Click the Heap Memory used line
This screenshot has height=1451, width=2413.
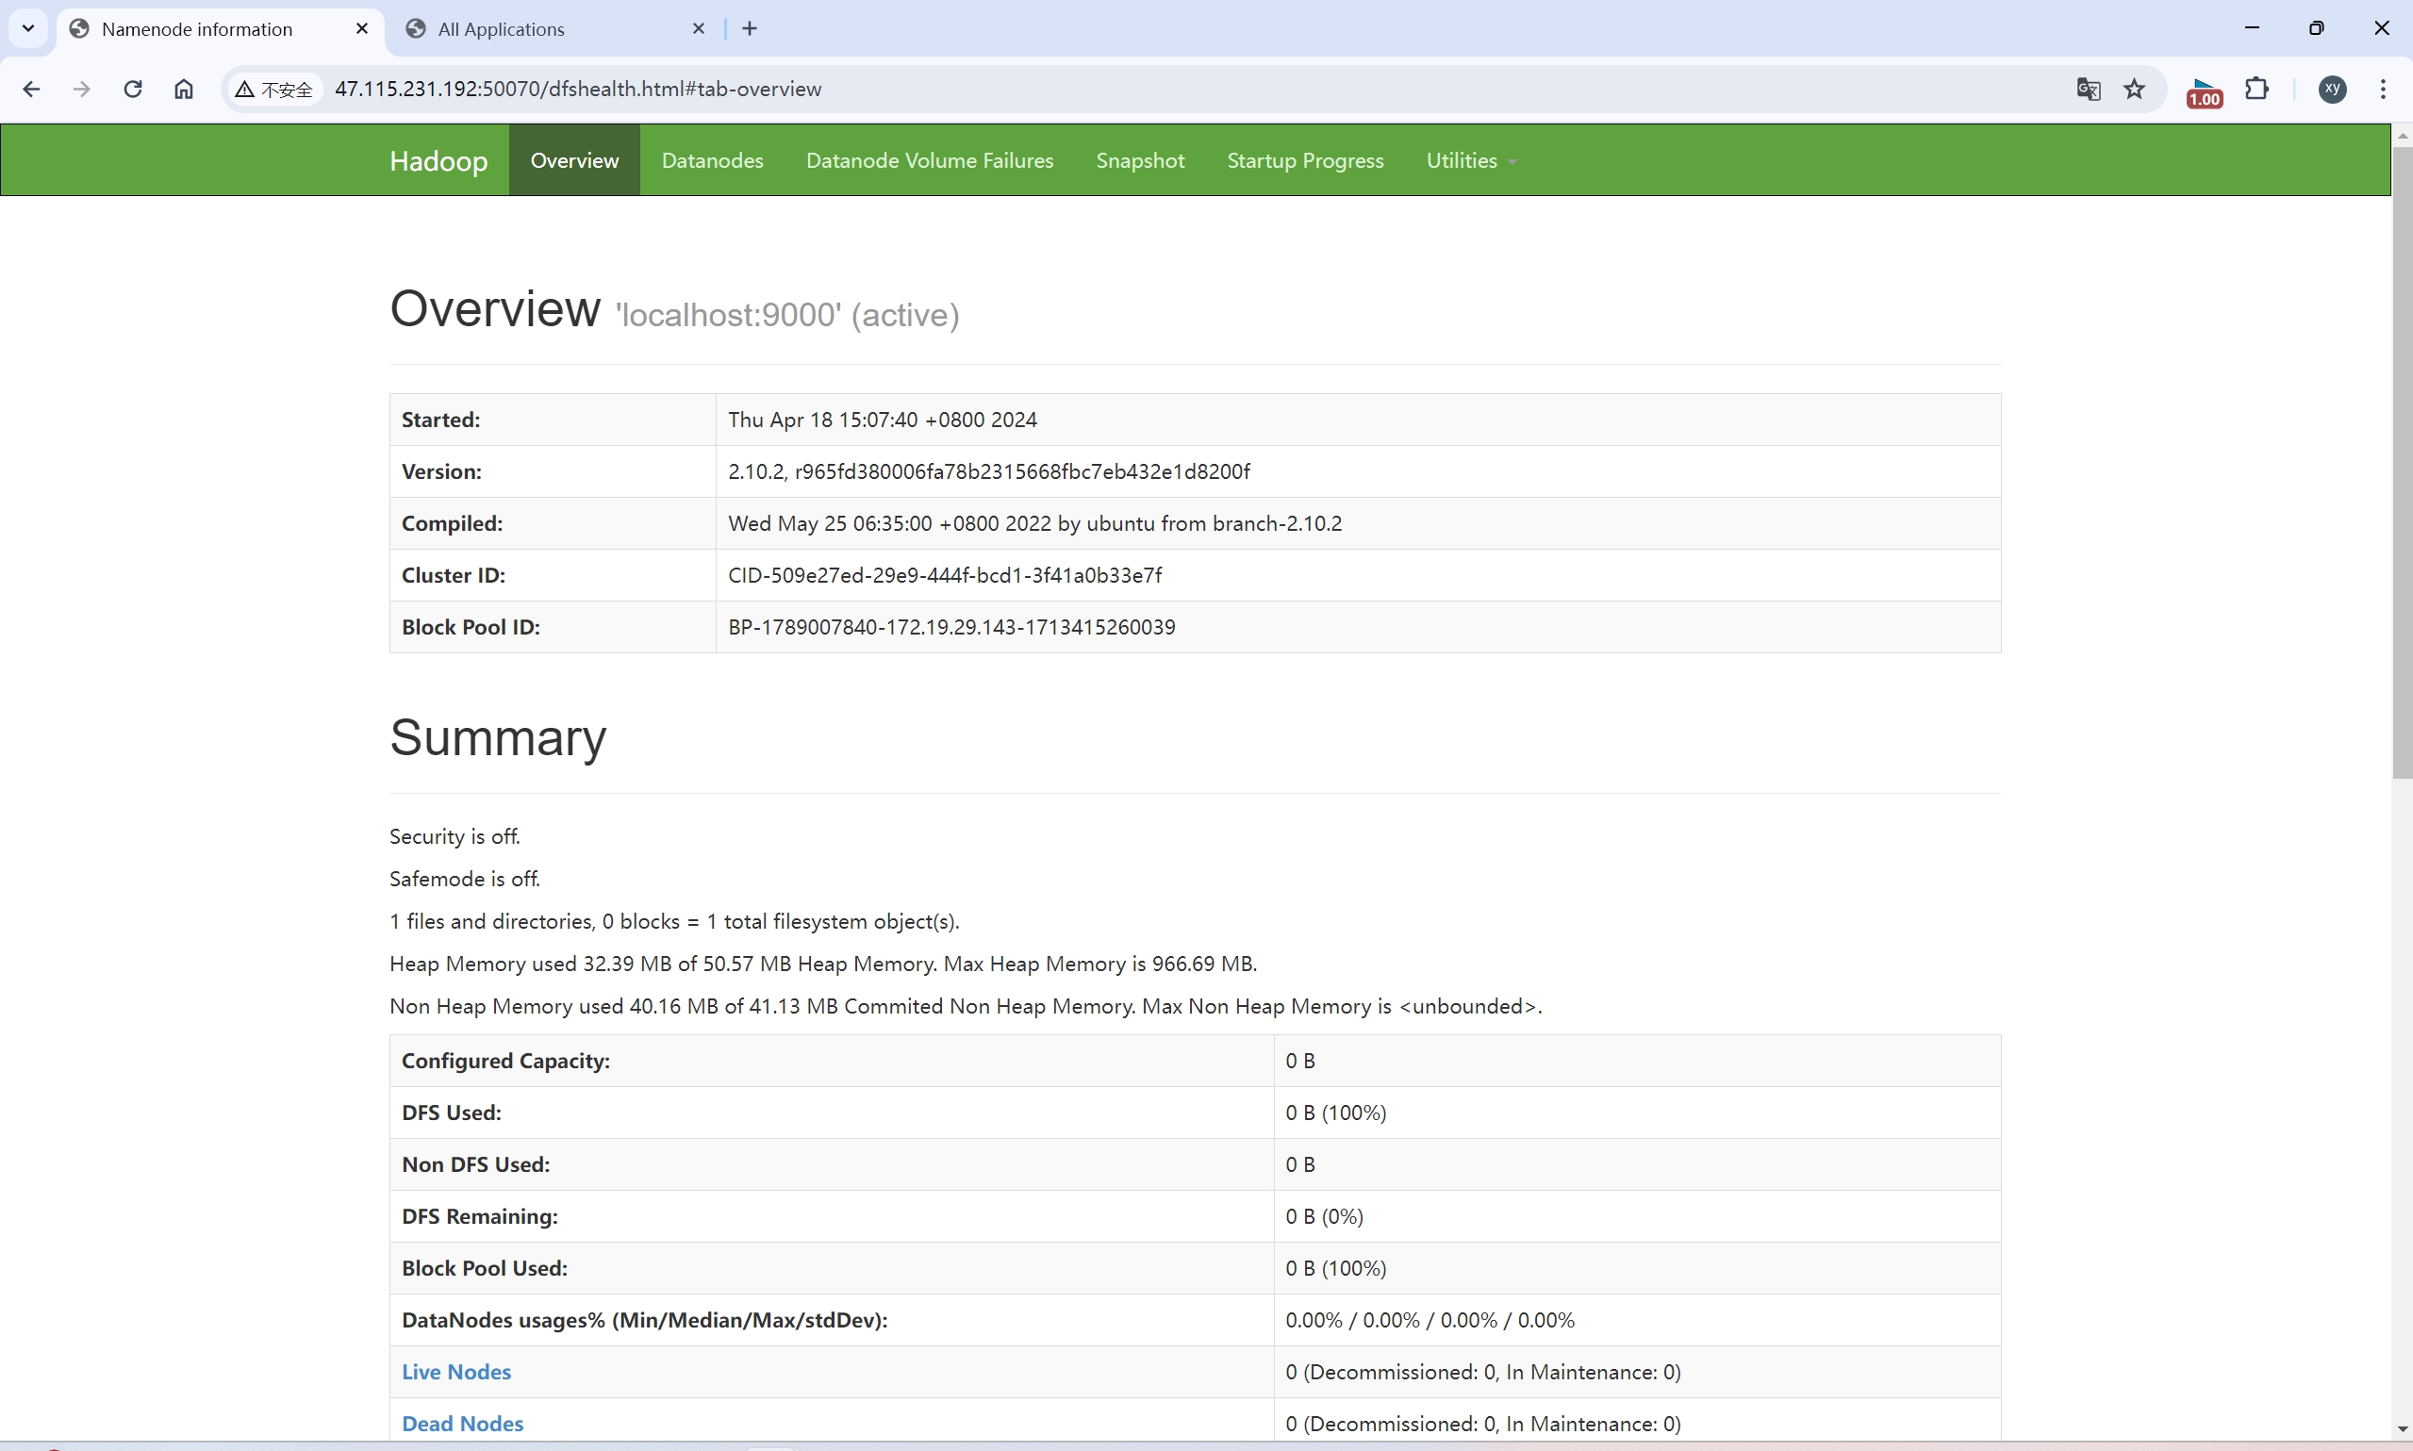pyautogui.click(x=823, y=964)
